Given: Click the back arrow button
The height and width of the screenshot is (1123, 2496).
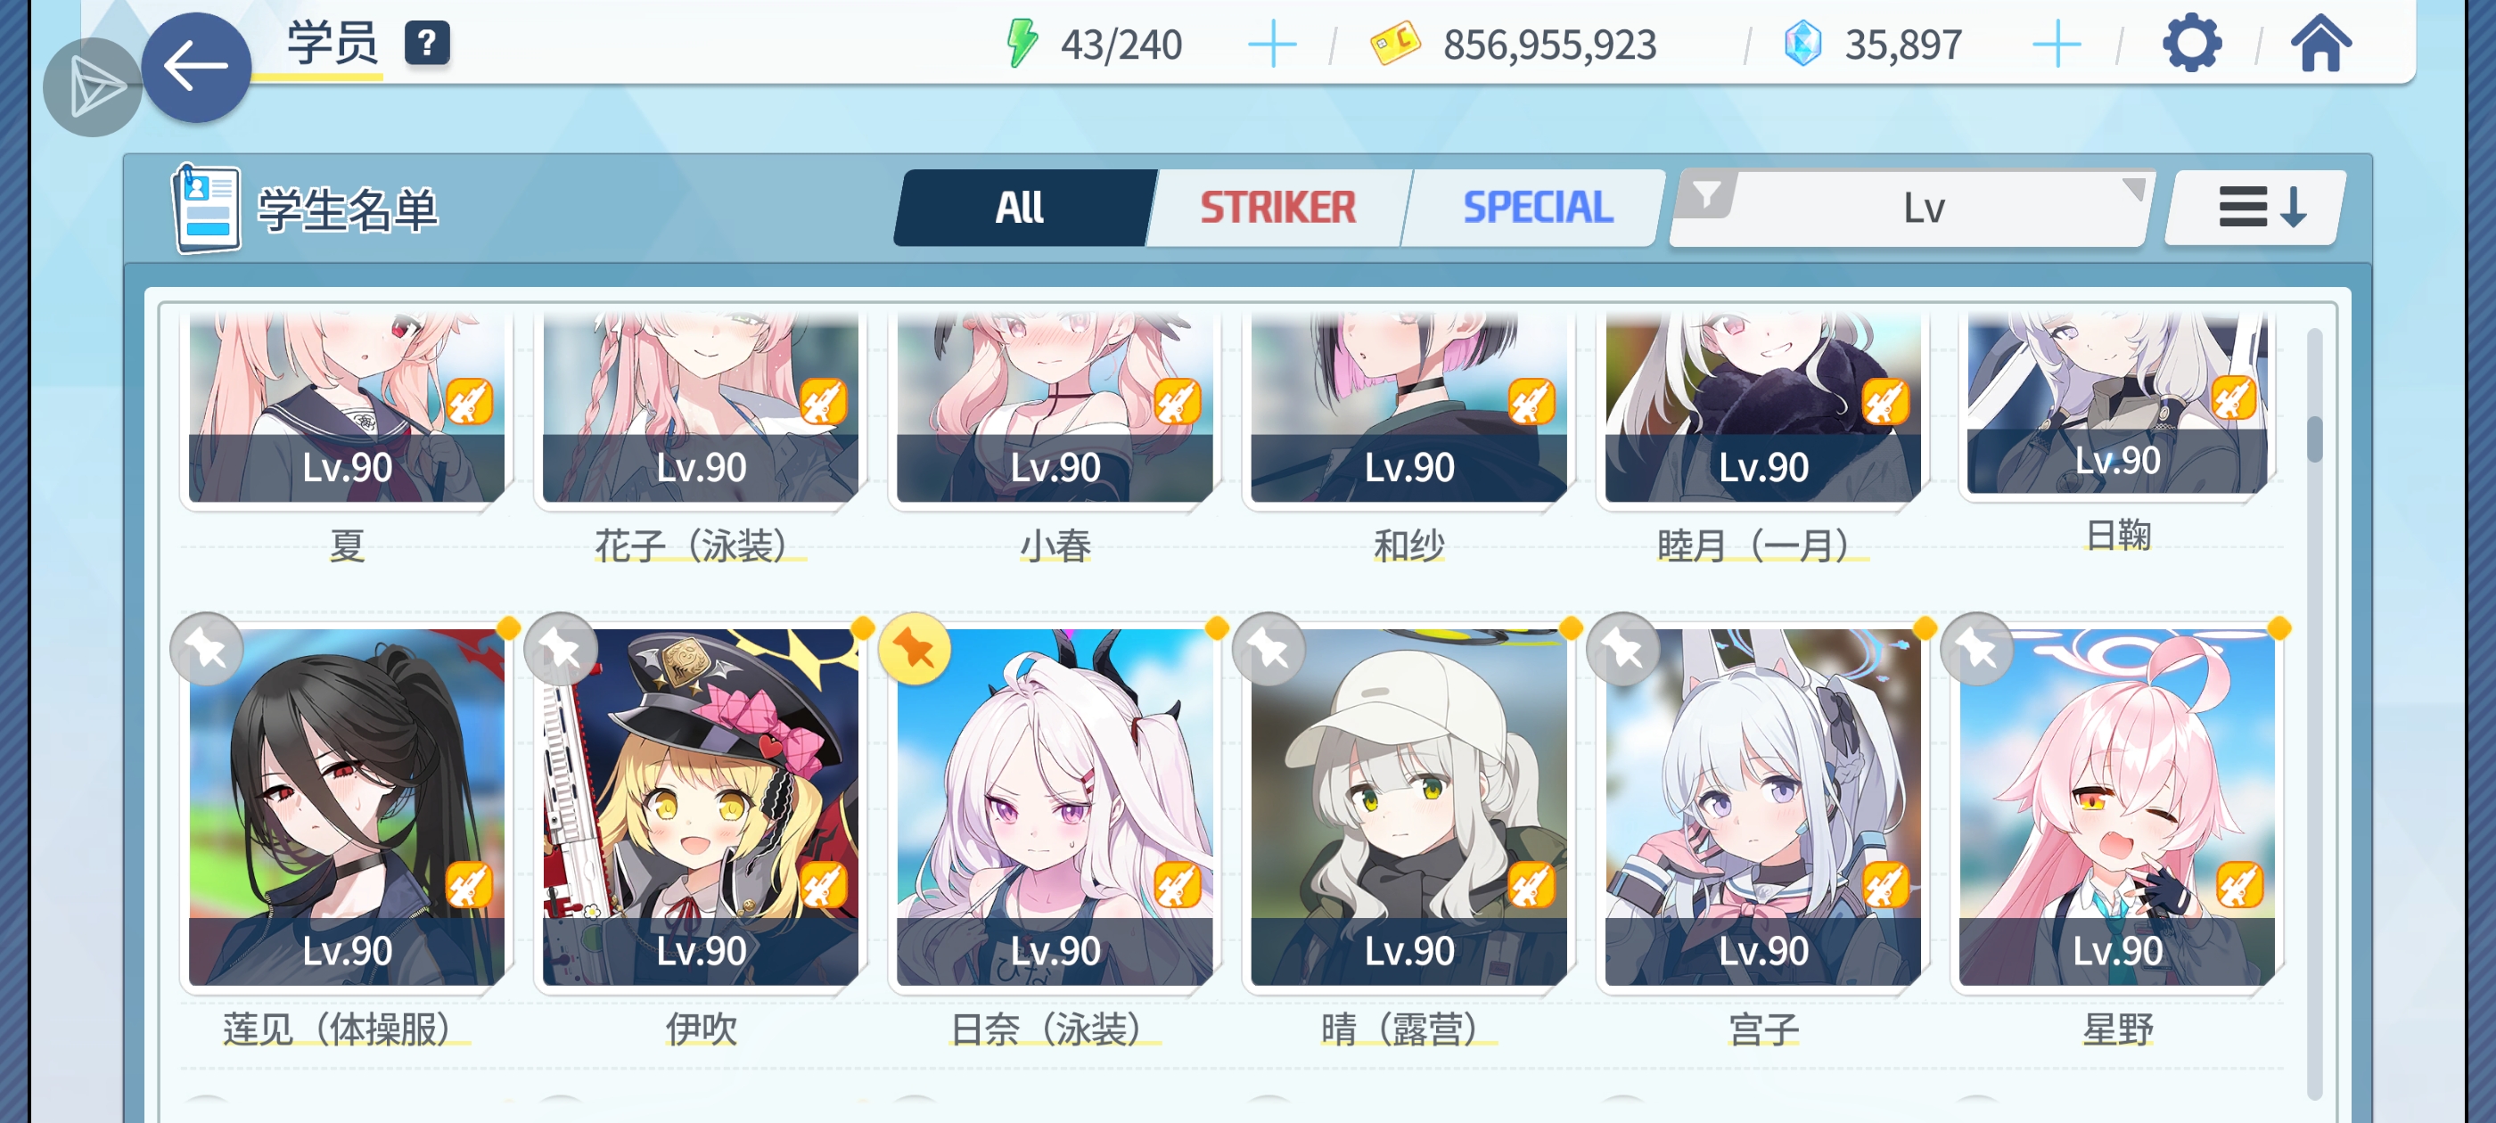Looking at the screenshot, I should [x=197, y=67].
